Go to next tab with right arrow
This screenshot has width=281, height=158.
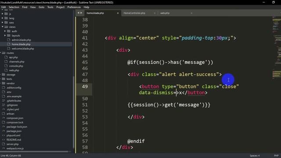click(x=81, y=13)
